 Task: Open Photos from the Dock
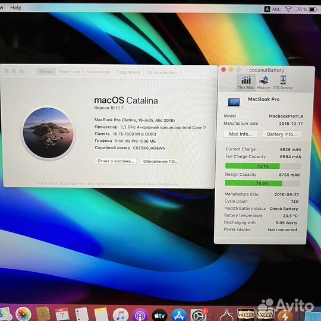coord(23,314)
